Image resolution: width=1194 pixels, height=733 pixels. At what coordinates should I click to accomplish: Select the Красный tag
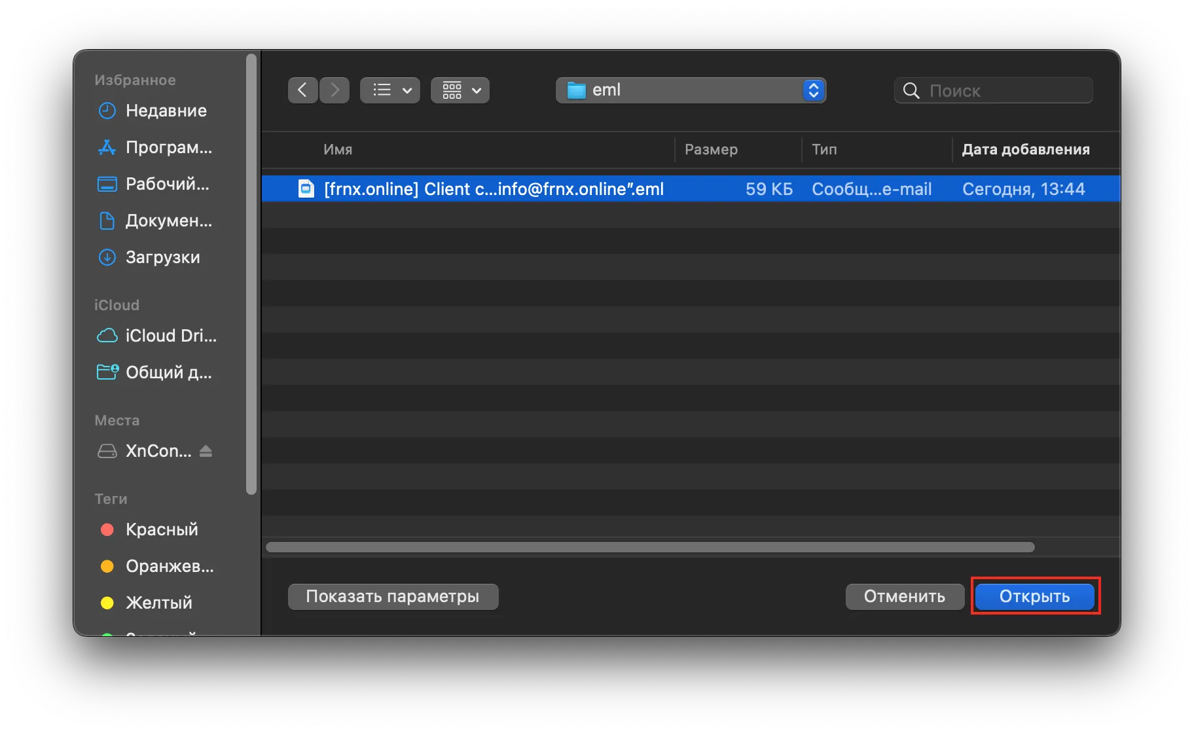point(161,529)
